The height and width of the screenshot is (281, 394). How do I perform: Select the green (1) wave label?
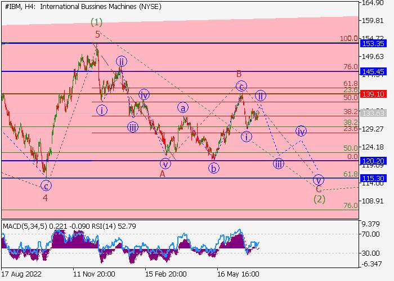[x=96, y=22]
